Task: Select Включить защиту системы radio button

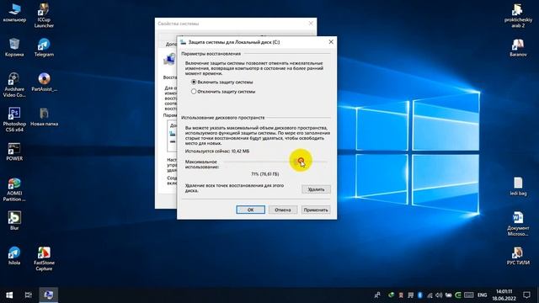Action: coord(194,82)
